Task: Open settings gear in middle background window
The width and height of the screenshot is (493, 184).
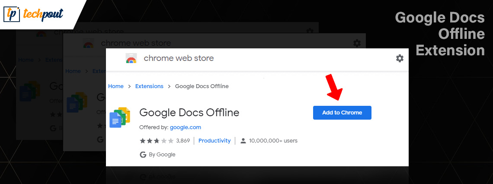Action: [357, 43]
